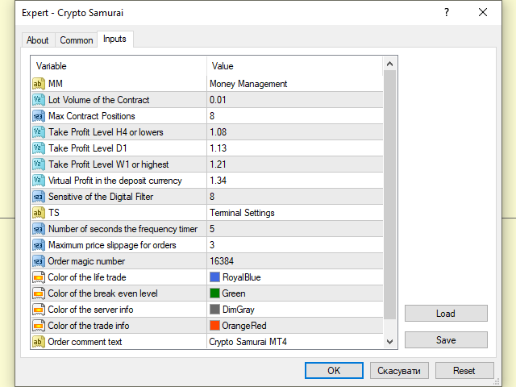Click the icon beside Take Profit Level H4 or lowers
This screenshot has width=516, height=387.
(39, 132)
